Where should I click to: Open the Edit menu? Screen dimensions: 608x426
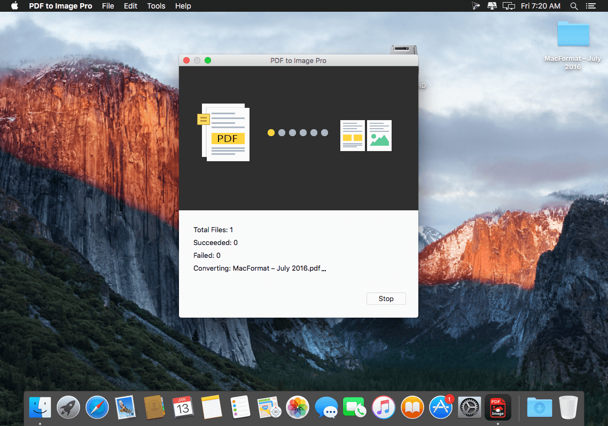(x=130, y=6)
